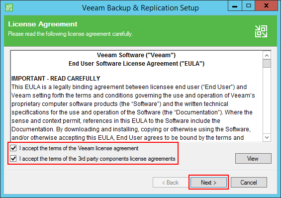Viewport: 281px width, 198px height.
Task: Toggle the Veeam license agreement checkbox
Action: pos(13,148)
